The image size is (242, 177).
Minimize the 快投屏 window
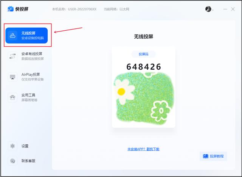point(225,9)
